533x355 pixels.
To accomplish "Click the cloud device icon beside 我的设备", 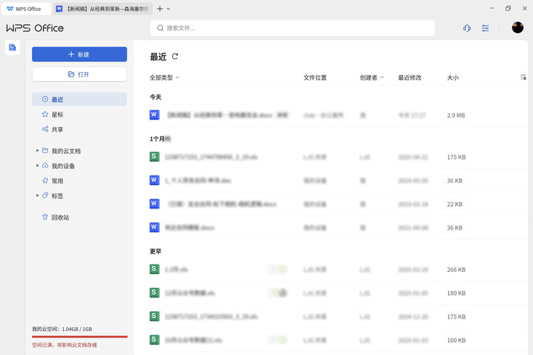I will [x=45, y=165].
